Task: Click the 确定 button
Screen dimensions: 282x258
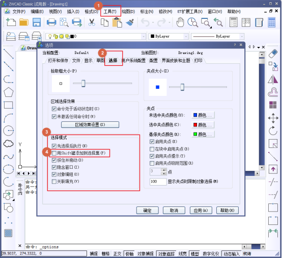Action: coord(148,210)
